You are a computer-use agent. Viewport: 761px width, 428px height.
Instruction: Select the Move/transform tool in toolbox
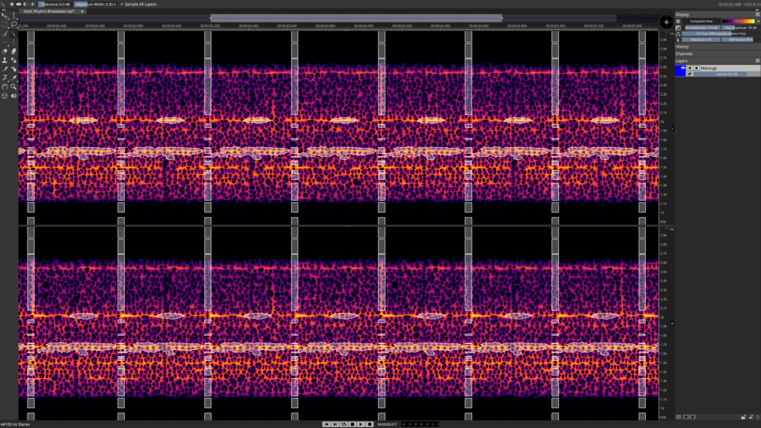pyautogui.click(x=5, y=16)
